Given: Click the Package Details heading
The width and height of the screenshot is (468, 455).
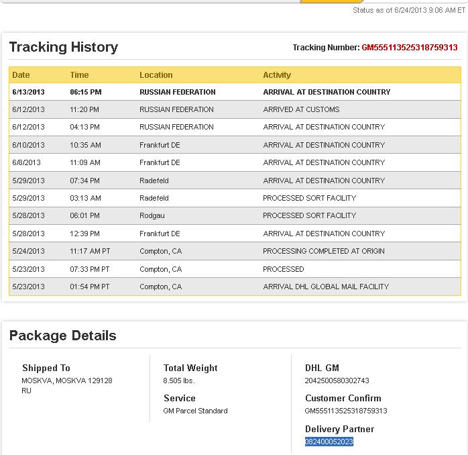Looking at the screenshot, I should point(63,336).
